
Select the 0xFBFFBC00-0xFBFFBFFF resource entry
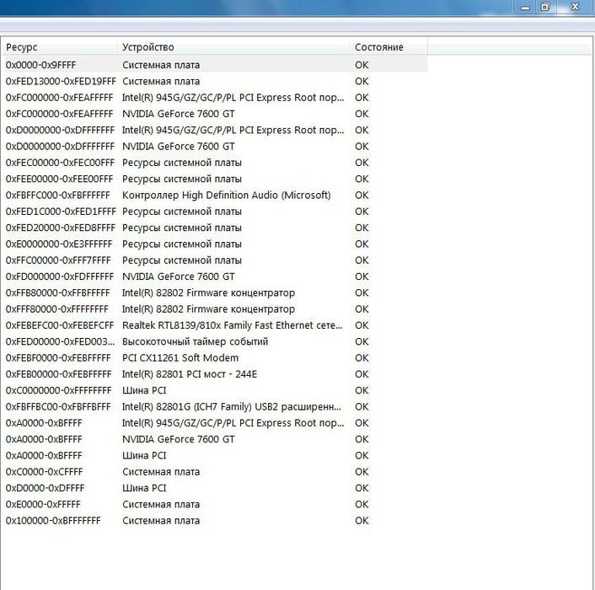[x=58, y=407]
